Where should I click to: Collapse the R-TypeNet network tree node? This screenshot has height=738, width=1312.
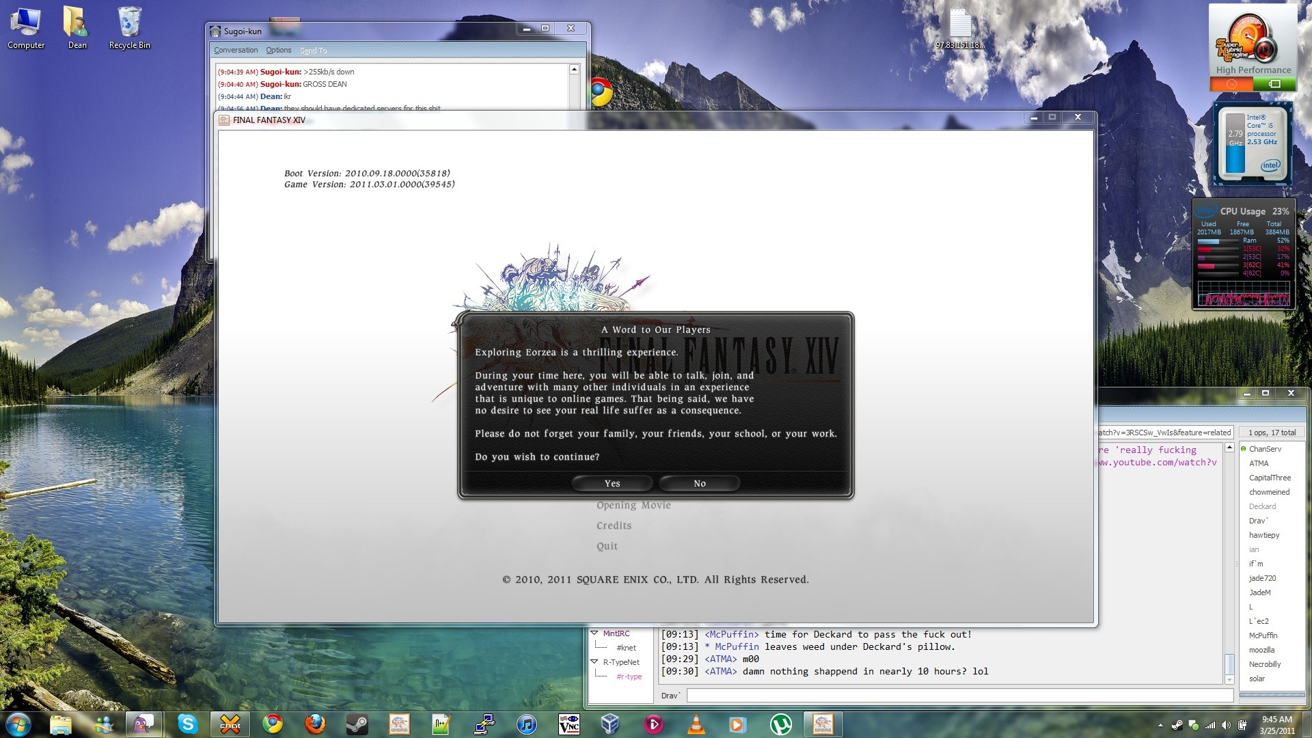(x=594, y=662)
